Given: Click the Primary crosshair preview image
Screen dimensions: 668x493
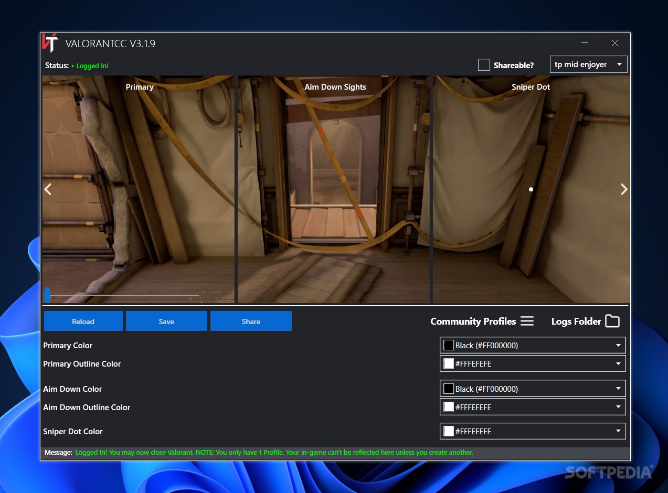Looking at the screenshot, I should (139, 189).
